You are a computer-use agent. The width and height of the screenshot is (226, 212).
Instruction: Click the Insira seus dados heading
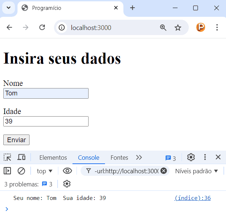point(62,58)
